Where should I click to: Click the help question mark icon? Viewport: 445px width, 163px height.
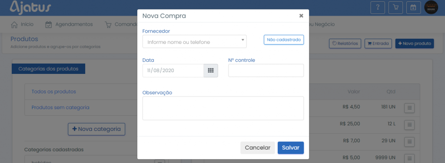coord(378,8)
